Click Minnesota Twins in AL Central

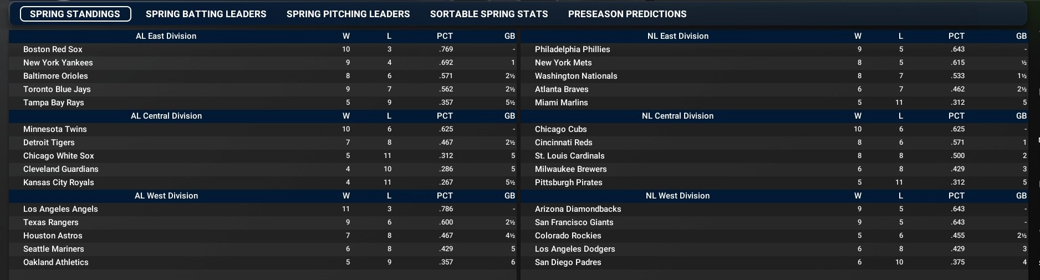(x=55, y=129)
